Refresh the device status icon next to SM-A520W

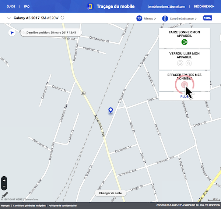coord(62,18)
